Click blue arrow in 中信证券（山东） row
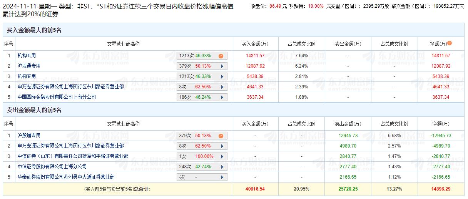The height and width of the screenshot is (199, 468). click(x=222, y=156)
